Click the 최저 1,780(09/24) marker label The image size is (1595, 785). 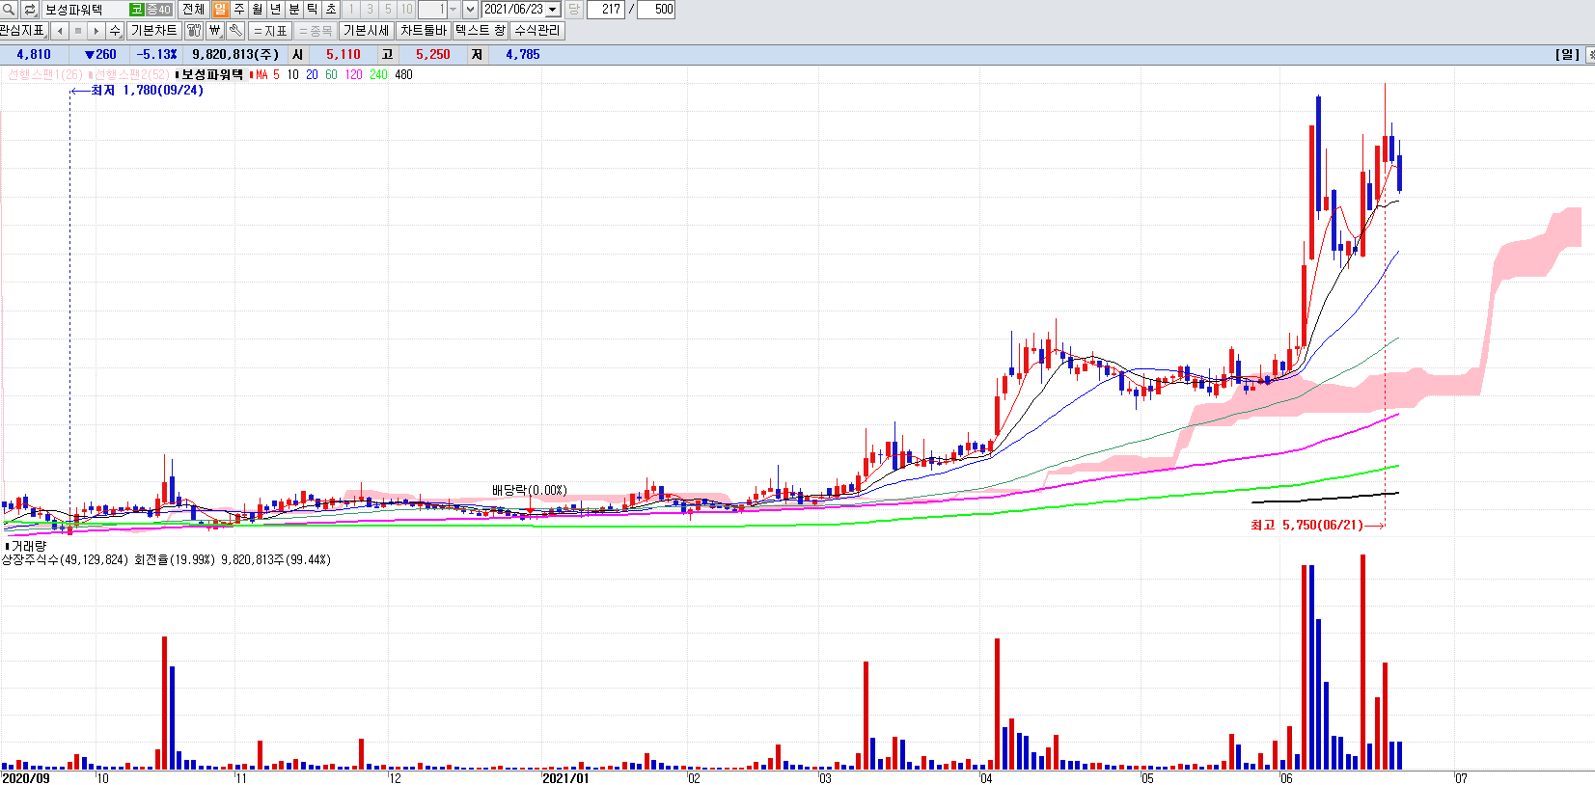tap(147, 91)
